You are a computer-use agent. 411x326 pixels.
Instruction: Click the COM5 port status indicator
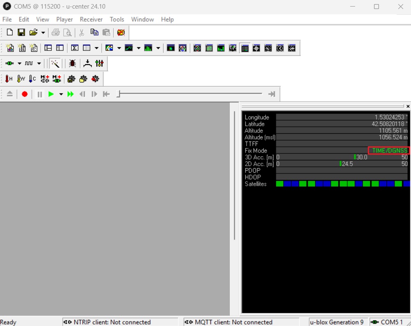pyautogui.click(x=387, y=322)
